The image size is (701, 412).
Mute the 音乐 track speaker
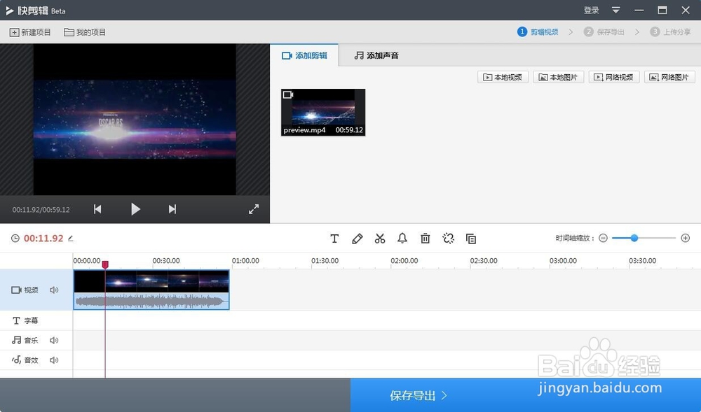pos(54,340)
